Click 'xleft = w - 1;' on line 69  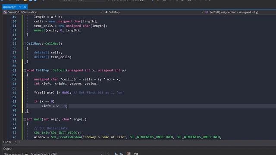(54, 106)
